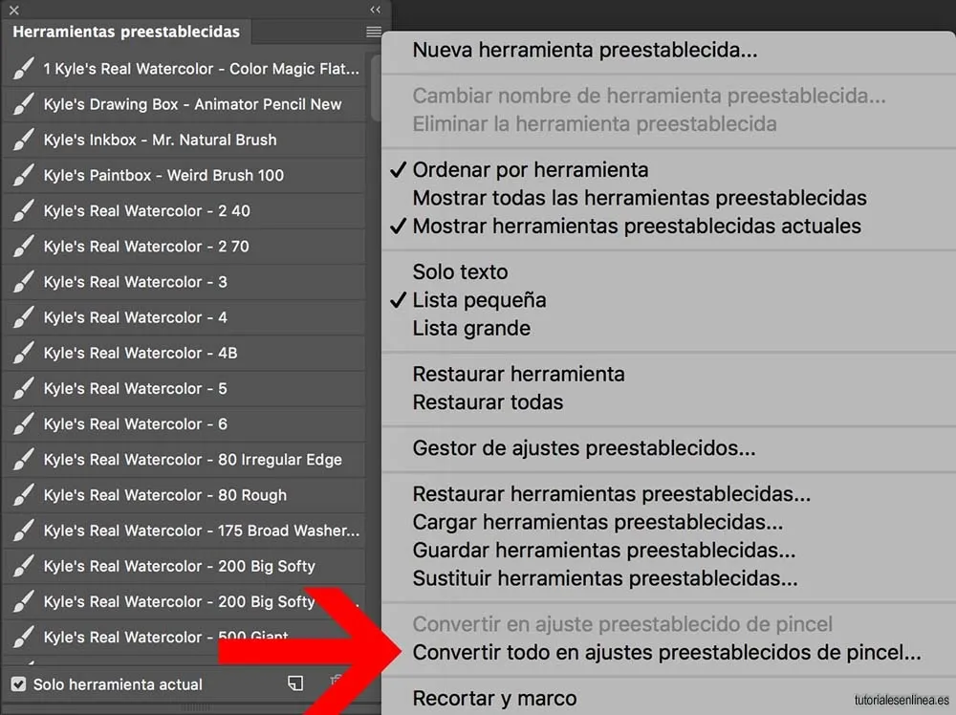Switch to Solo texto view

tap(460, 271)
